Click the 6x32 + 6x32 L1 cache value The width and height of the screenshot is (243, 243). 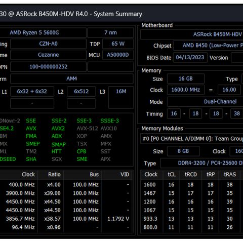32,91
